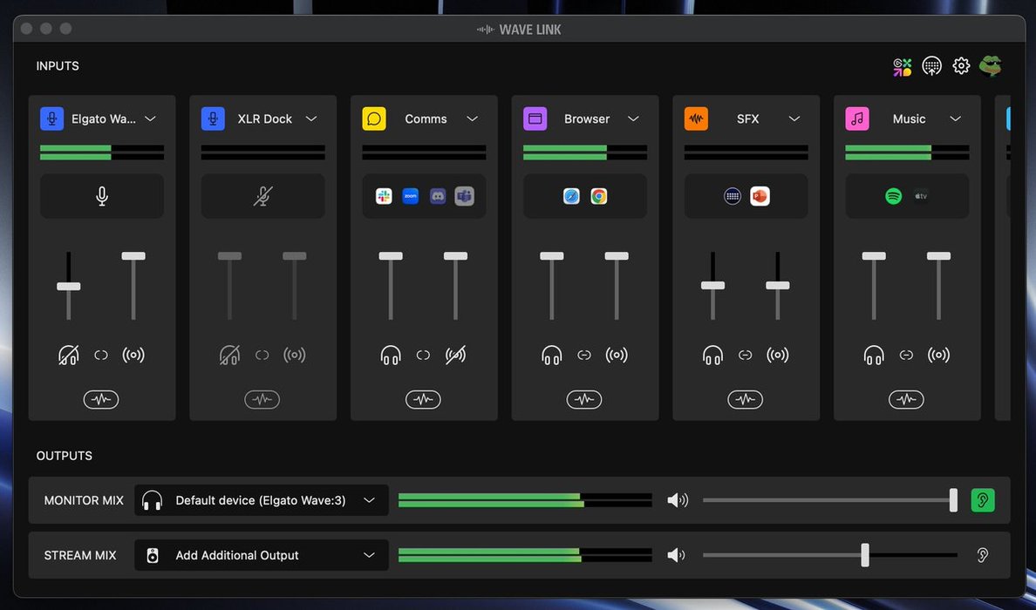The width and height of the screenshot is (1036, 610).
Task: Mute the Stream Mix speaker button
Action: click(678, 555)
